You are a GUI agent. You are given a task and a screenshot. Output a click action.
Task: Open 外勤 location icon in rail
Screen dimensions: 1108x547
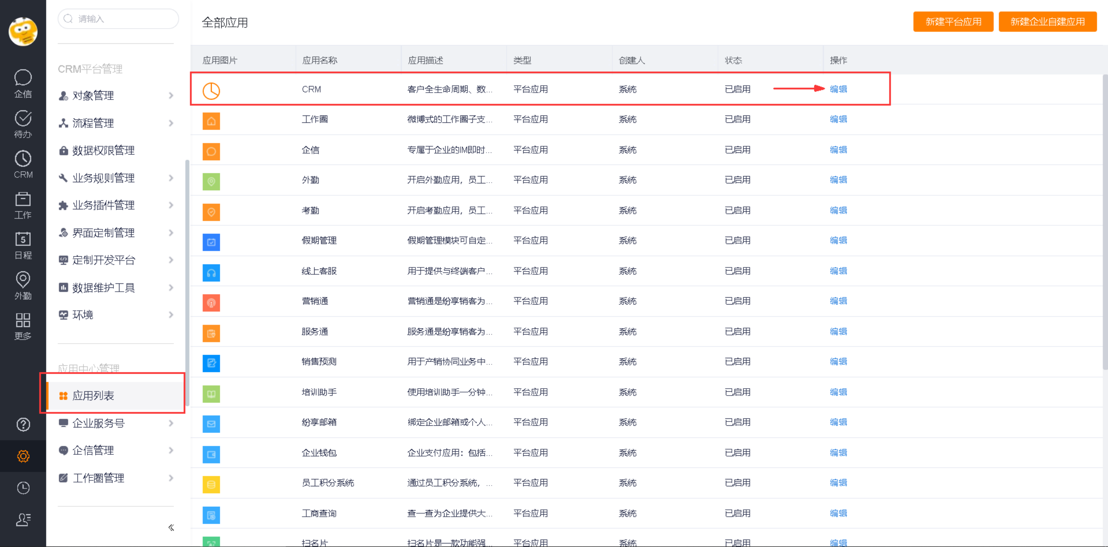pyautogui.click(x=23, y=285)
